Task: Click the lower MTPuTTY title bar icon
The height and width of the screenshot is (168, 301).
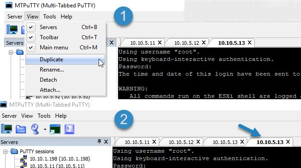Action: click(3, 105)
